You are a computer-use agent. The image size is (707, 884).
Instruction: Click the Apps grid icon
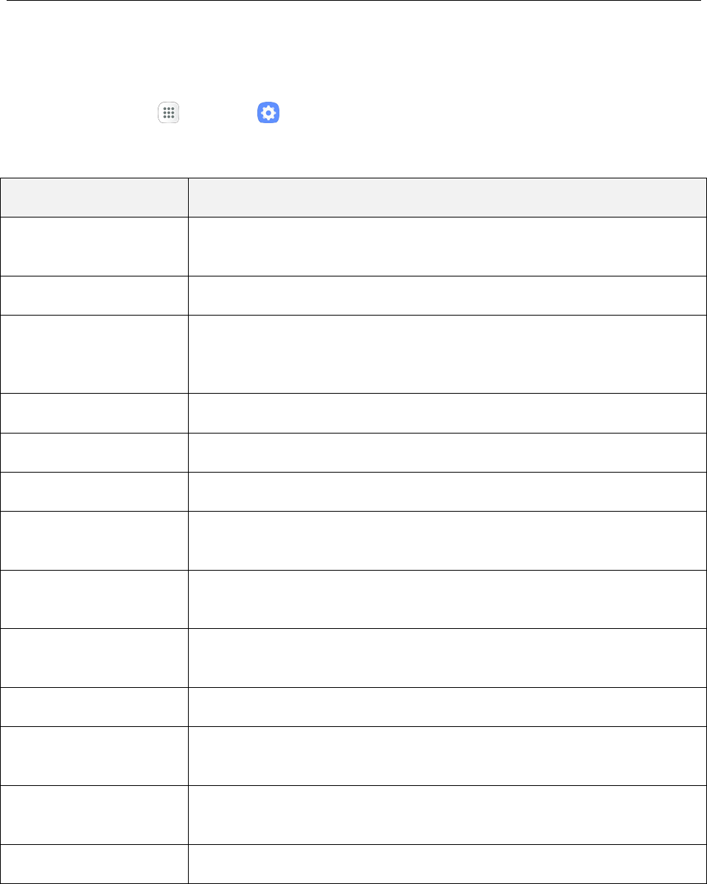point(168,113)
